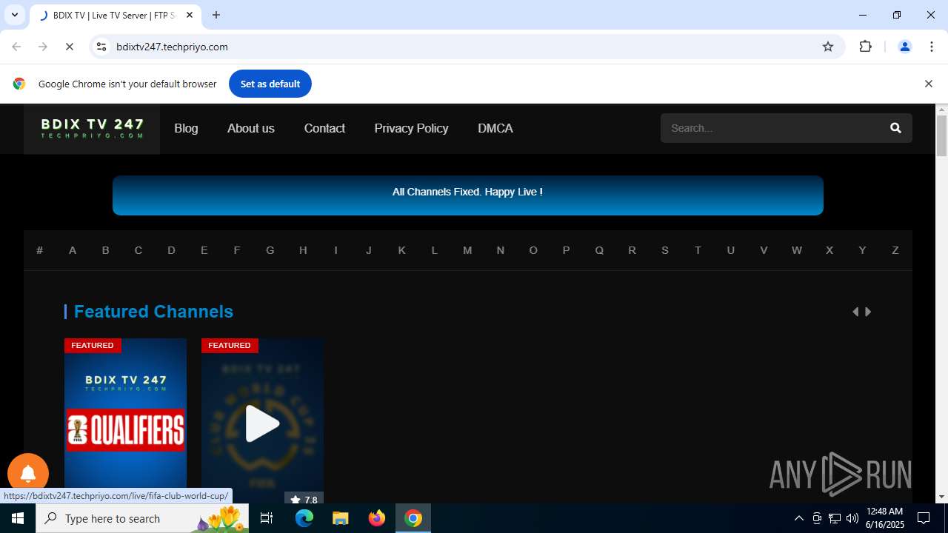Filter channels by letter P
The height and width of the screenshot is (533, 948).
pos(566,250)
